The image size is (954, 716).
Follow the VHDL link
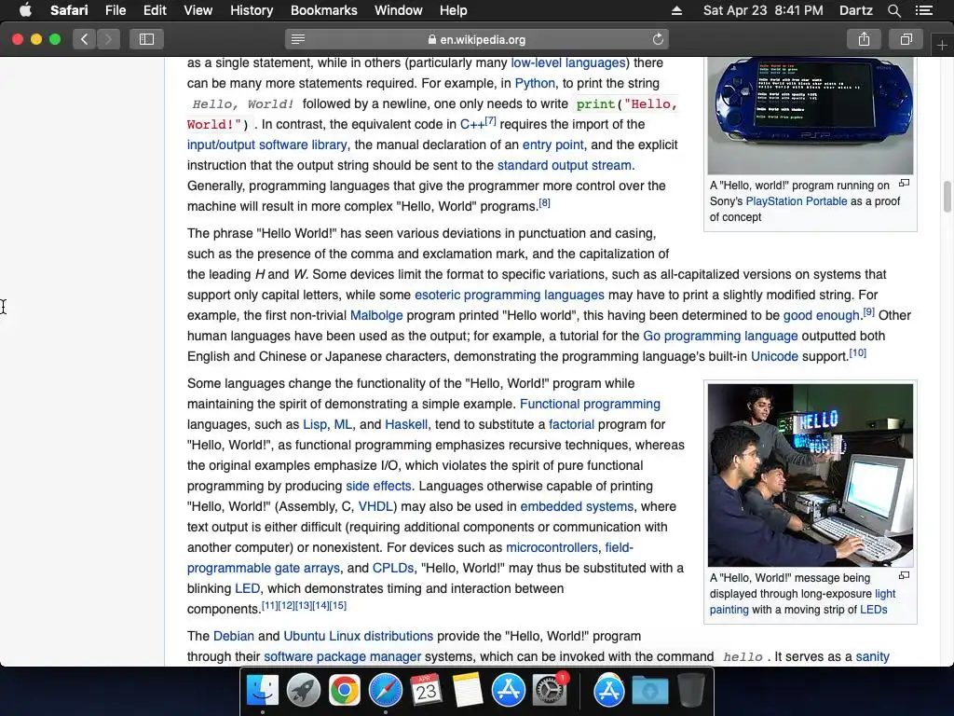click(375, 506)
